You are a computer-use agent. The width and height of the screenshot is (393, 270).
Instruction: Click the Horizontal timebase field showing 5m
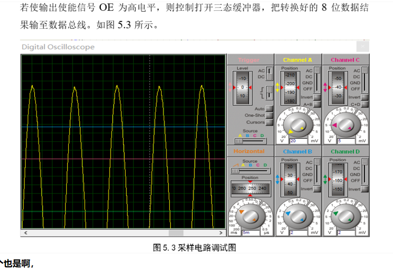[251, 233]
